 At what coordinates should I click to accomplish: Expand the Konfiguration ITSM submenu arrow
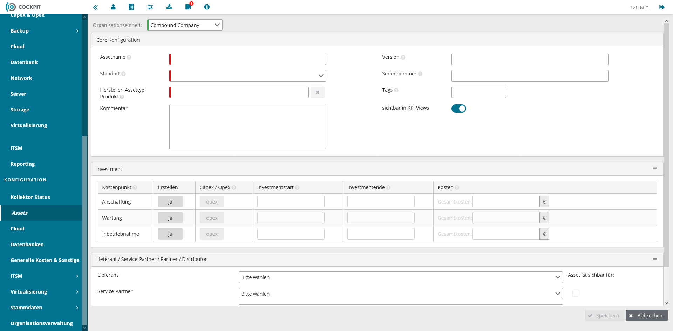click(x=77, y=276)
